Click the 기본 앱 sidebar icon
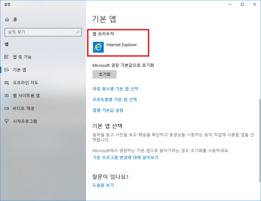 coord(7,70)
